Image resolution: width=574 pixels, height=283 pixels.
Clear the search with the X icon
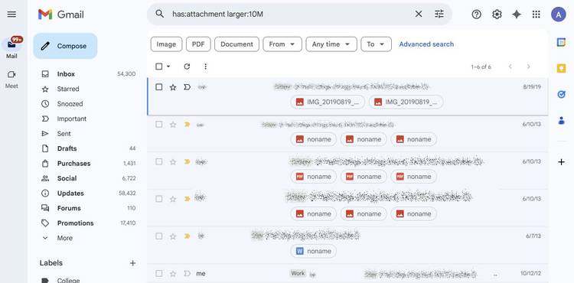click(x=419, y=14)
